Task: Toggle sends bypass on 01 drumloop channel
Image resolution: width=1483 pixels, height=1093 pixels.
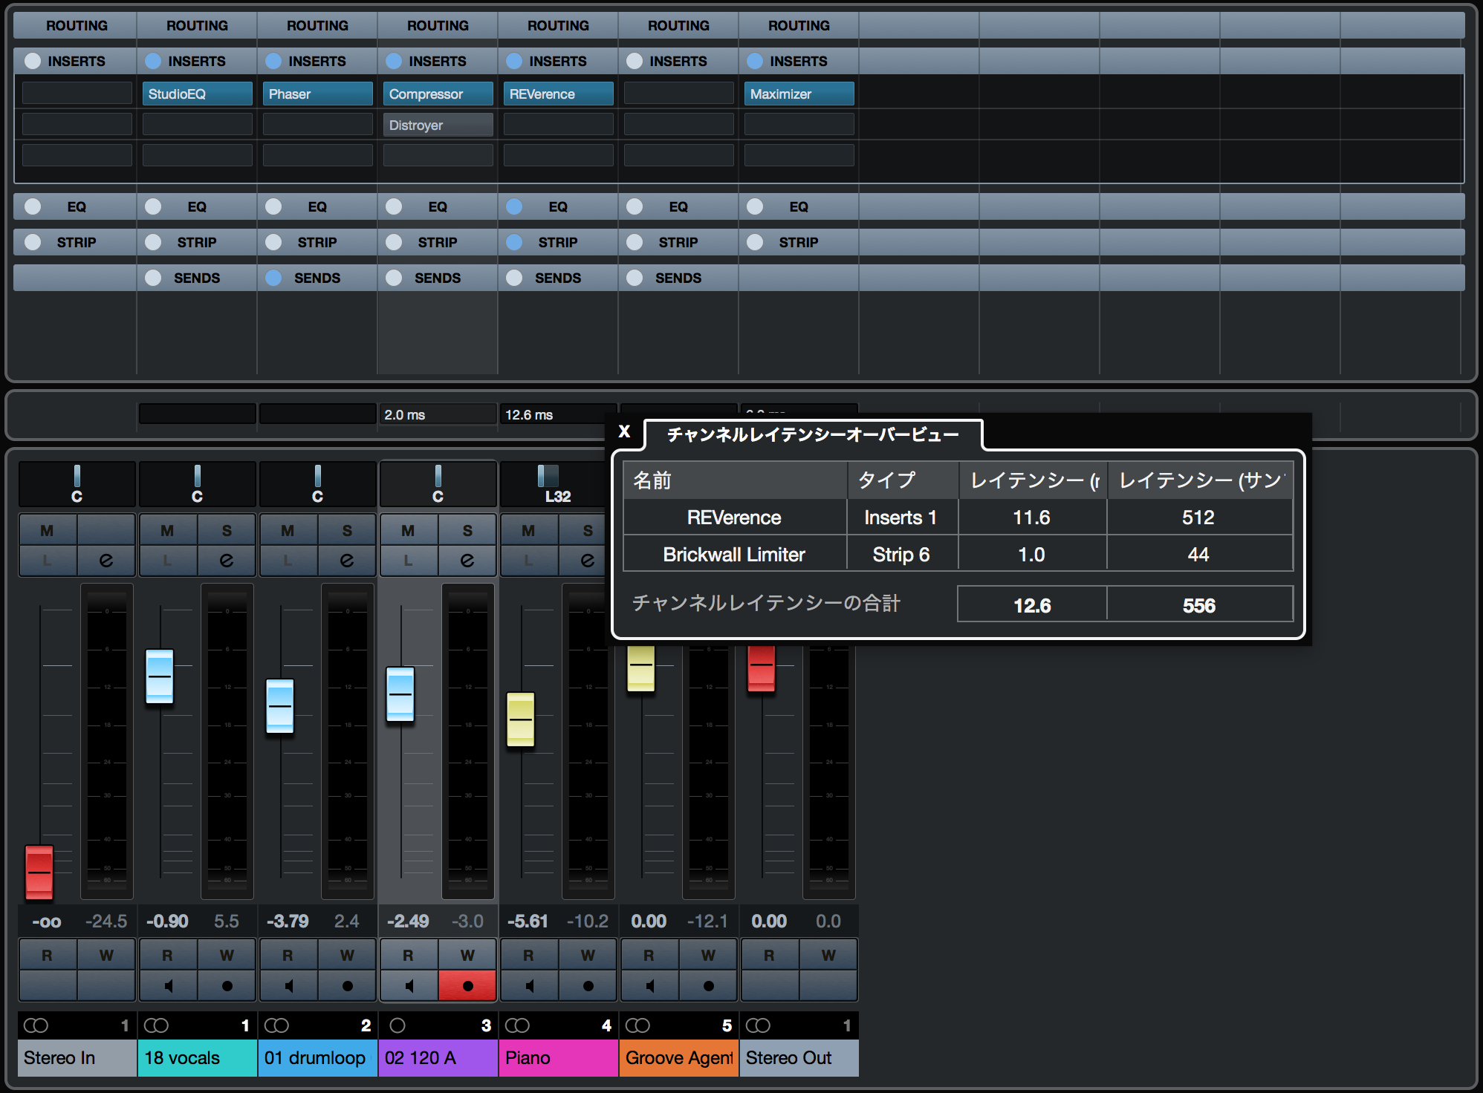Action: click(x=273, y=278)
